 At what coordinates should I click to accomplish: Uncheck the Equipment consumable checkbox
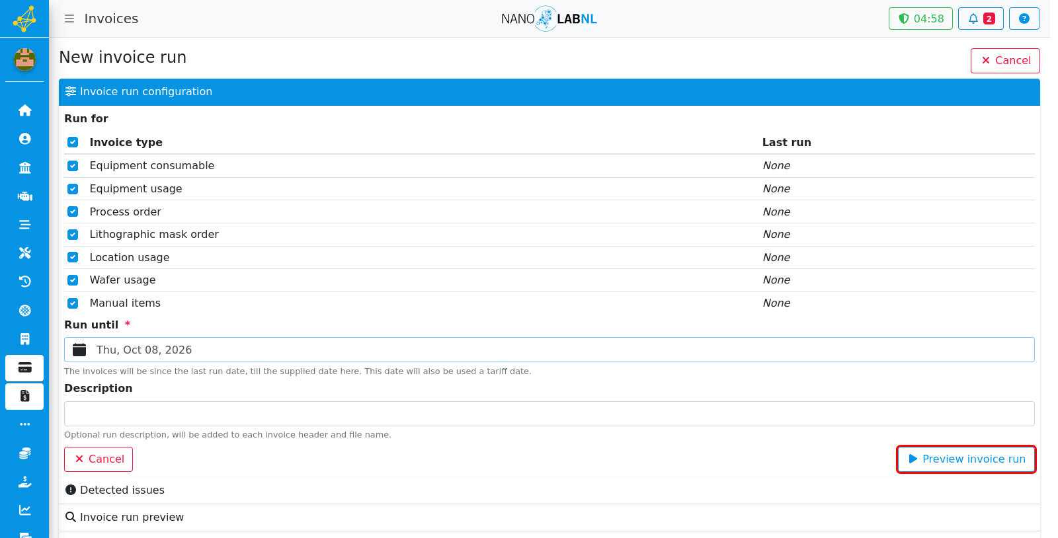click(73, 166)
